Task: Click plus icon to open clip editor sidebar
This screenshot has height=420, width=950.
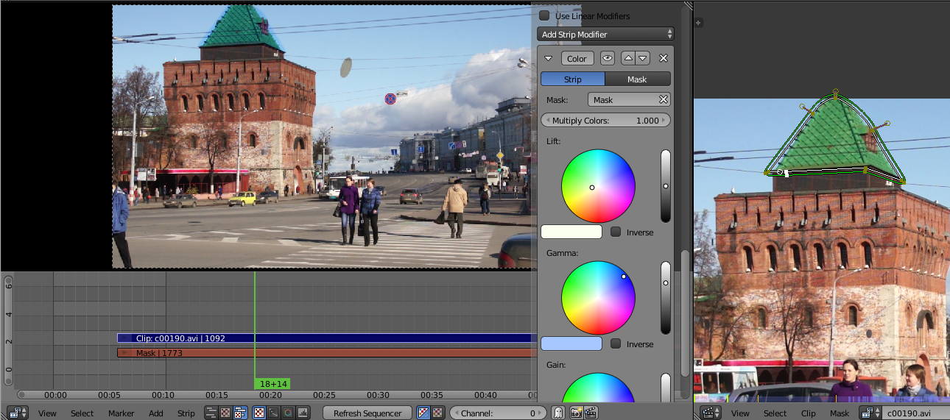Action: [698, 23]
